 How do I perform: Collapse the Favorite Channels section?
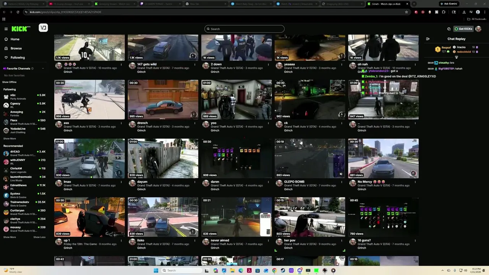tap(43, 69)
